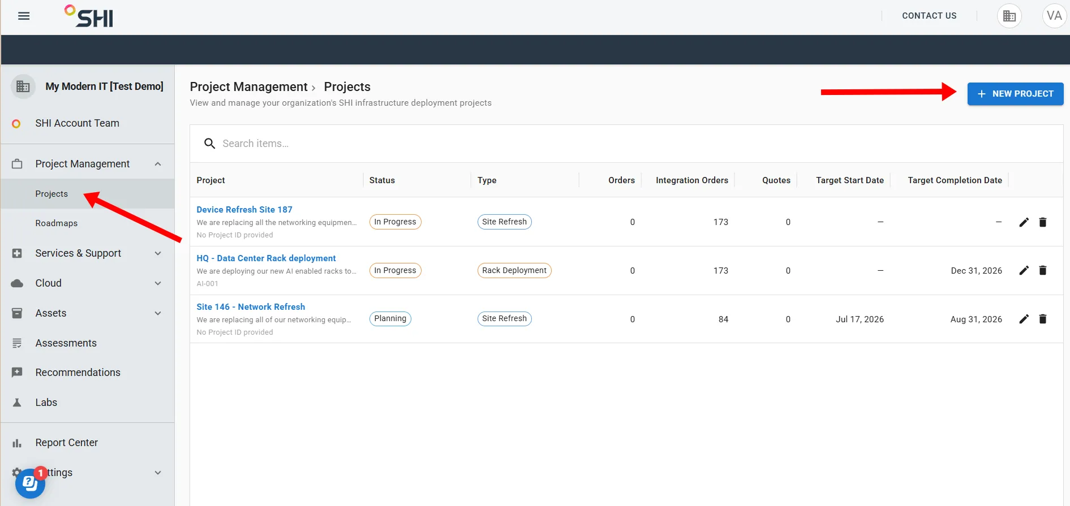Click the SHI logo
The image size is (1070, 506).
coord(89,16)
